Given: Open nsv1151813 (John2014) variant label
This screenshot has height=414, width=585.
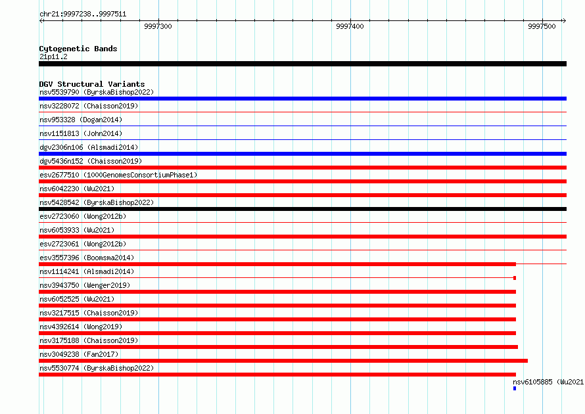Looking at the screenshot, I should click(x=81, y=133).
